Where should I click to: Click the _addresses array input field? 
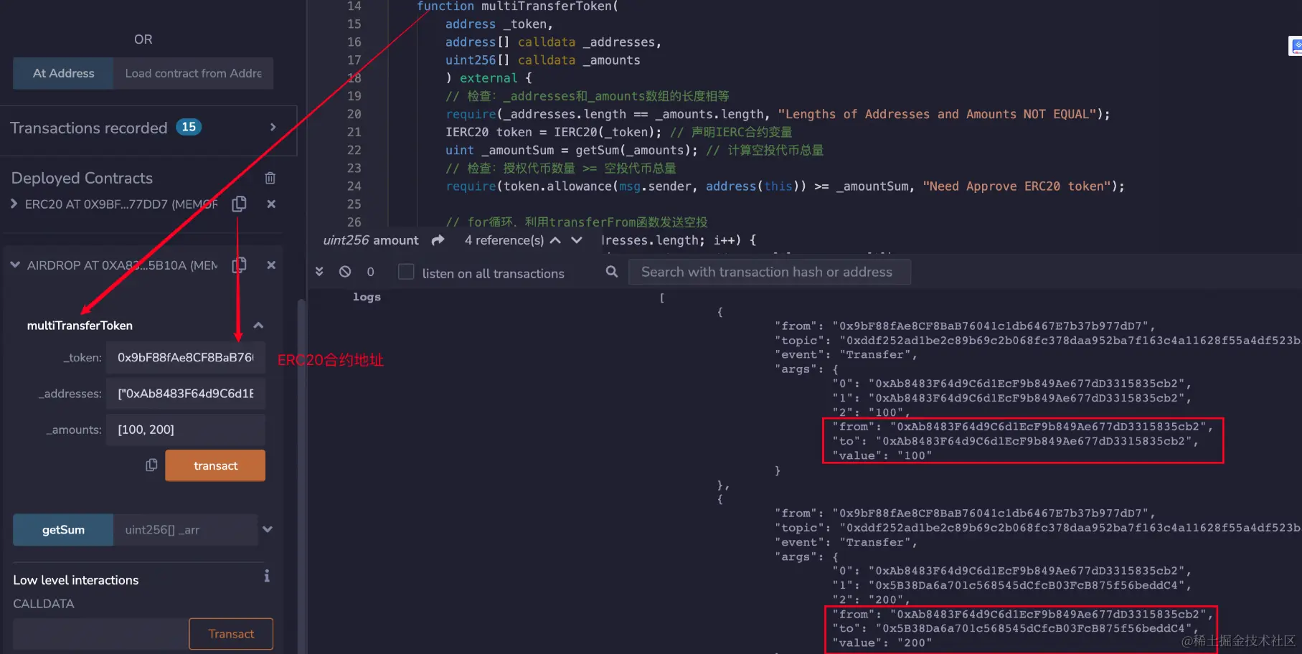coord(186,394)
